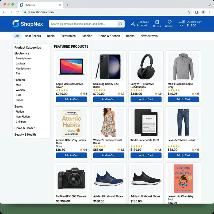
Task: Bookmark the page via the star icon
Action: (x=189, y=12)
